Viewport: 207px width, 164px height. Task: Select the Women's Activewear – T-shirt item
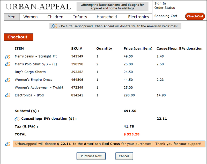click(x=39, y=87)
